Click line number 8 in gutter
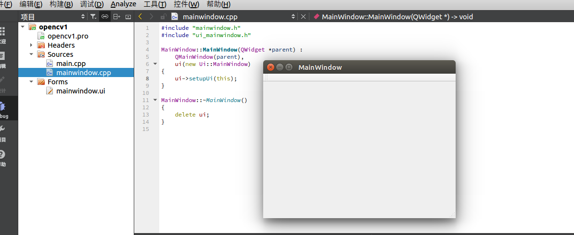Screen dimensions: 574x235 (x=147, y=78)
